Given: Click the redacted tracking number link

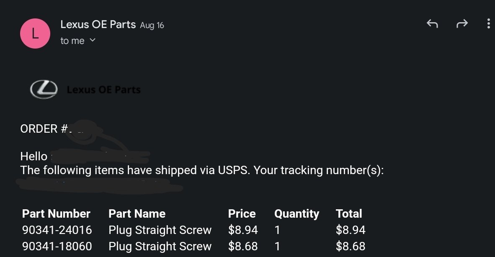Looking at the screenshot, I should (99, 185).
